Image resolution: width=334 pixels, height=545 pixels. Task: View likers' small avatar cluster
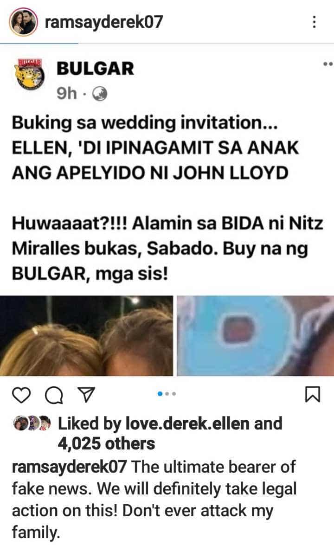point(32,423)
